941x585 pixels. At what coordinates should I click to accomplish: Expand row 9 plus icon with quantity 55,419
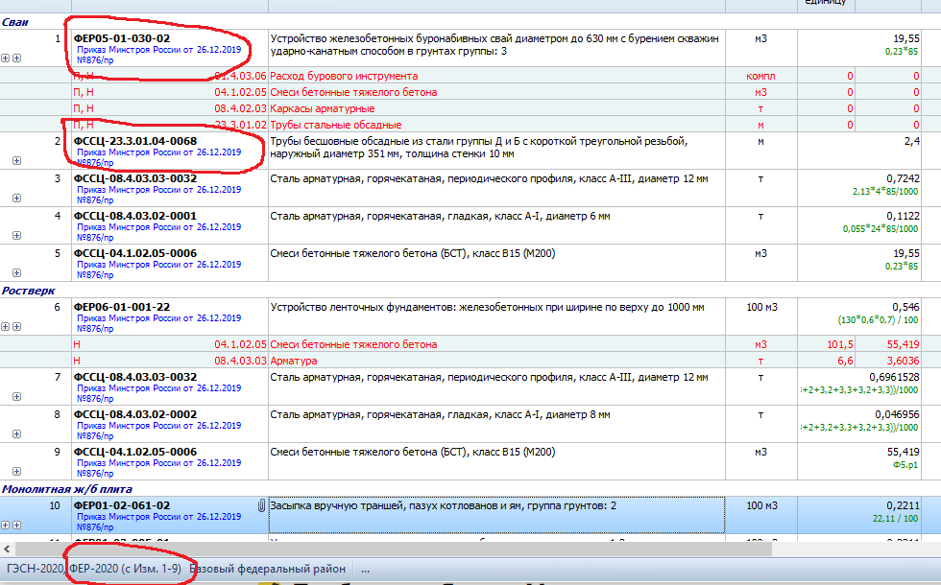(17, 471)
